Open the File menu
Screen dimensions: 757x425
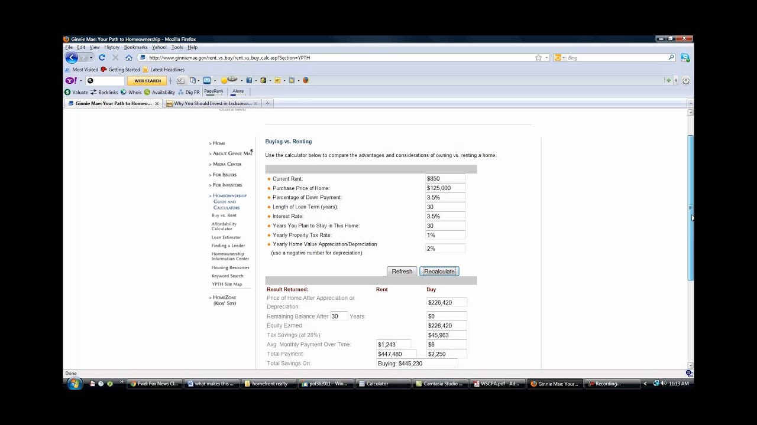(69, 47)
